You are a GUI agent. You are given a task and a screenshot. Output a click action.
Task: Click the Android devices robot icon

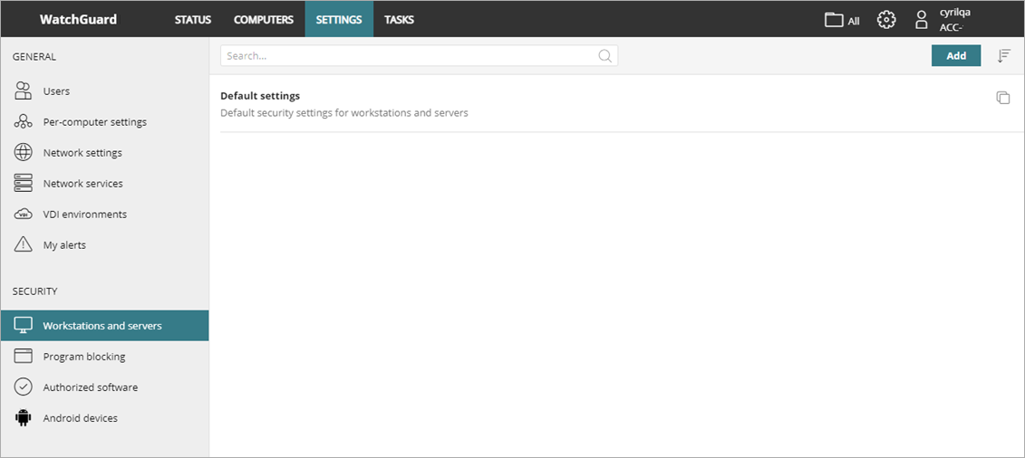23,417
